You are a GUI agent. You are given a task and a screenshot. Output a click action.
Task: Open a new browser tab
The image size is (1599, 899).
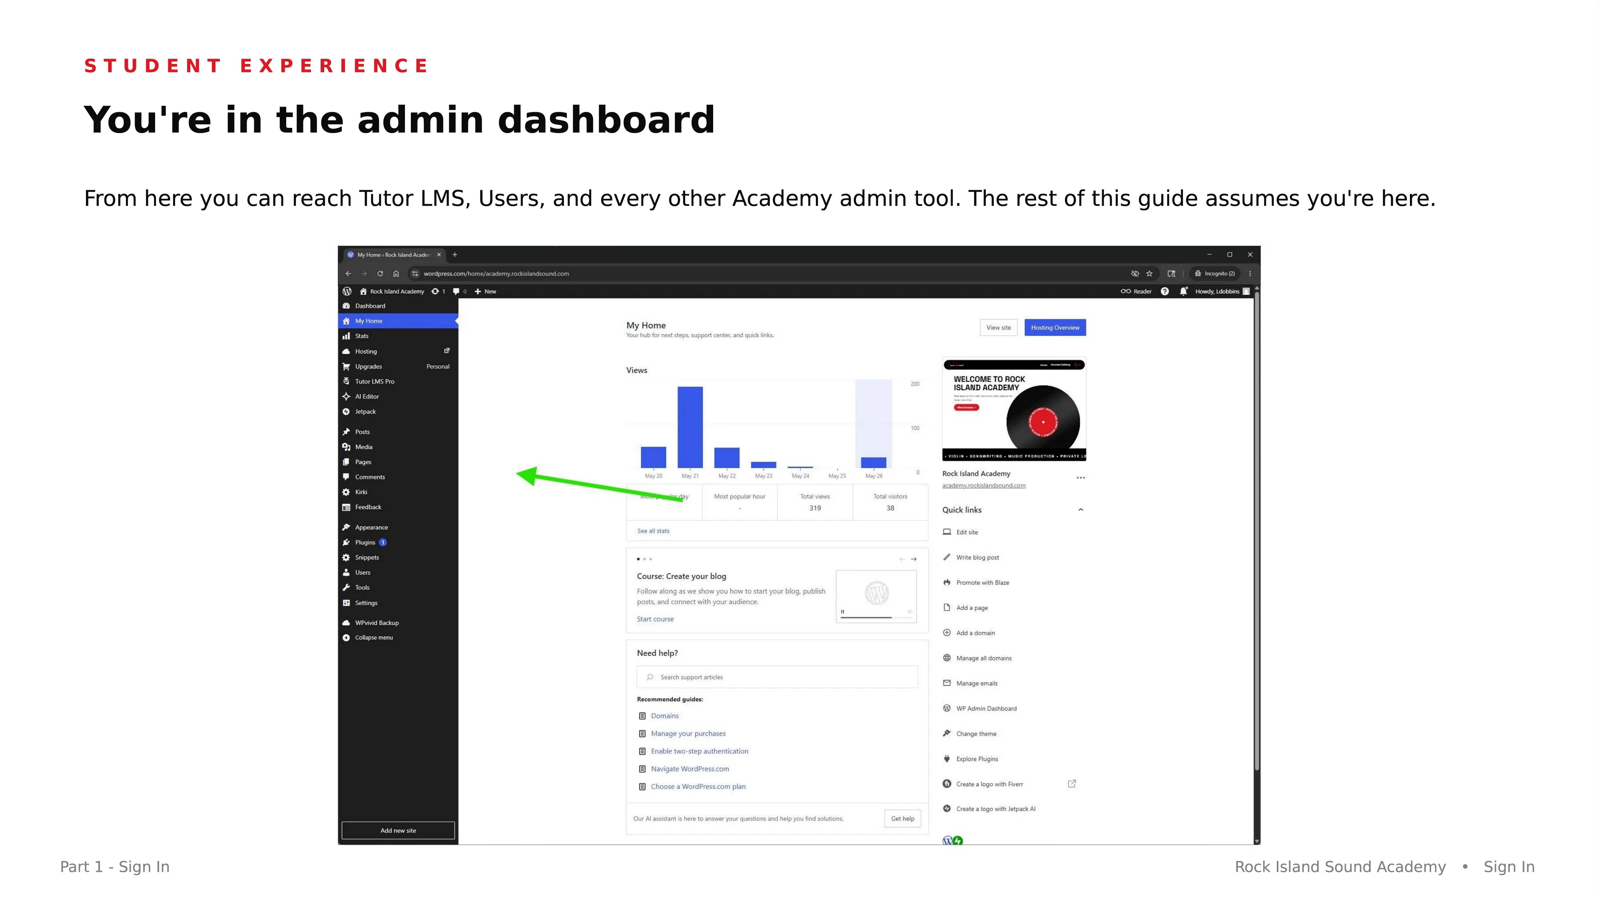455,255
